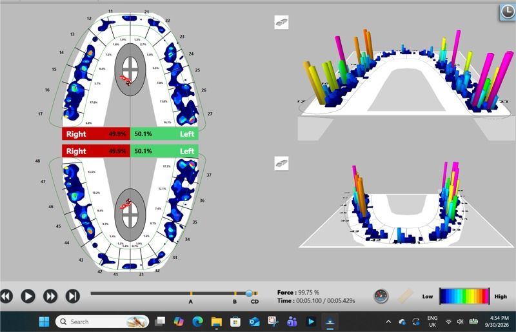Select tooth label 46 on lower arch
The width and height of the screenshot is (516, 332).
pyautogui.click(x=51, y=207)
